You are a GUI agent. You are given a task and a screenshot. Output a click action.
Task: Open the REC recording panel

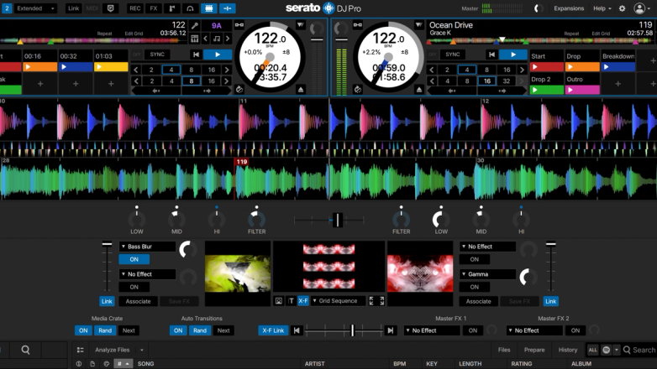pos(135,8)
